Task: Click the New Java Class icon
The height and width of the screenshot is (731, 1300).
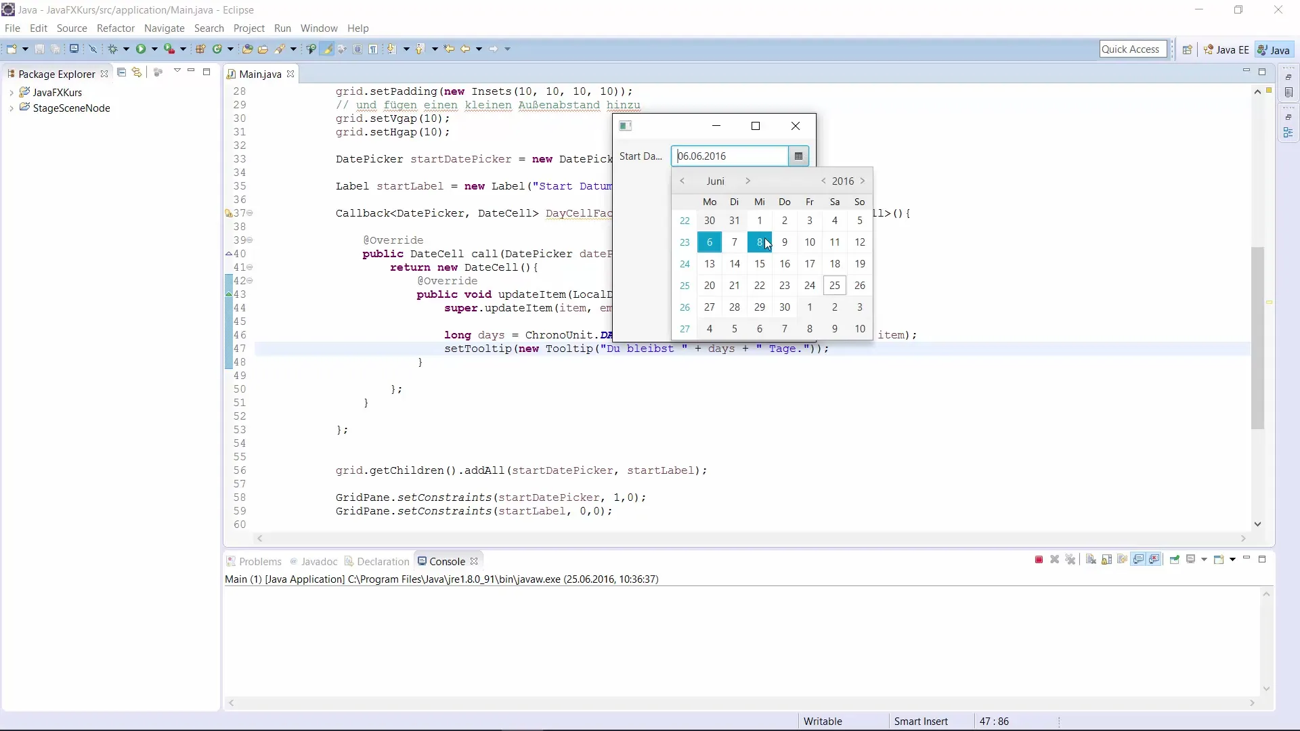Action: point(217,49)
